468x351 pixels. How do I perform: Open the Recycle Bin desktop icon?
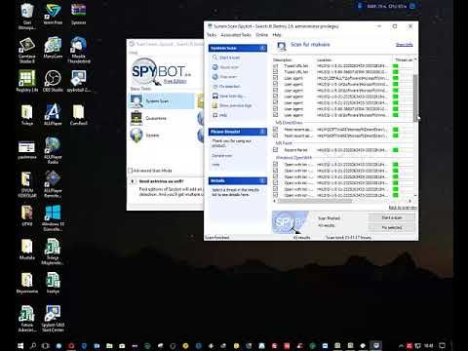pos(27,17)
